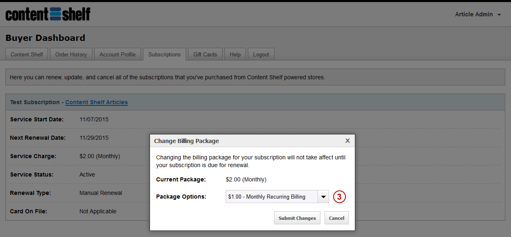Follow the Content Shelf Articles link
The image size is (511, 237).
pos(96,102)
